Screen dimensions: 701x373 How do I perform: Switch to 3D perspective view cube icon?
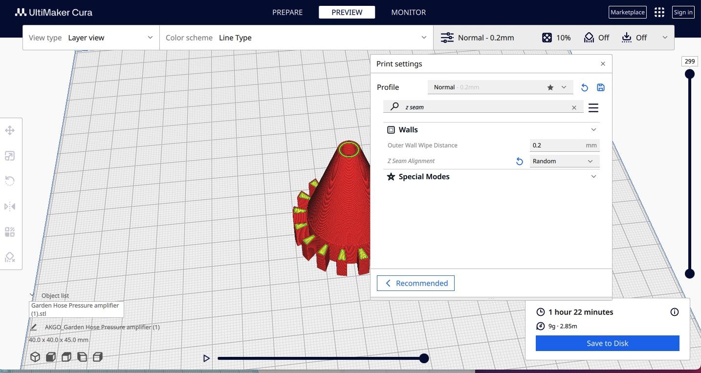point(35,357)
